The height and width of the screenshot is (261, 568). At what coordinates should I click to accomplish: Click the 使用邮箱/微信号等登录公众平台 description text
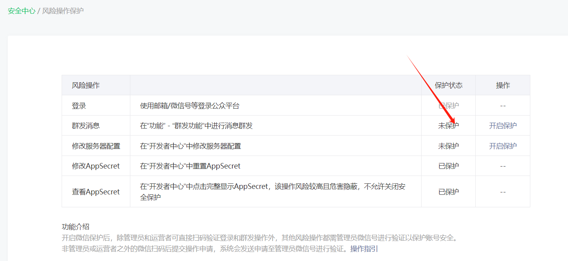click(x=190, y=106)
